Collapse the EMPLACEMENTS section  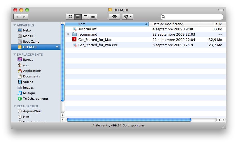(15, 55)
